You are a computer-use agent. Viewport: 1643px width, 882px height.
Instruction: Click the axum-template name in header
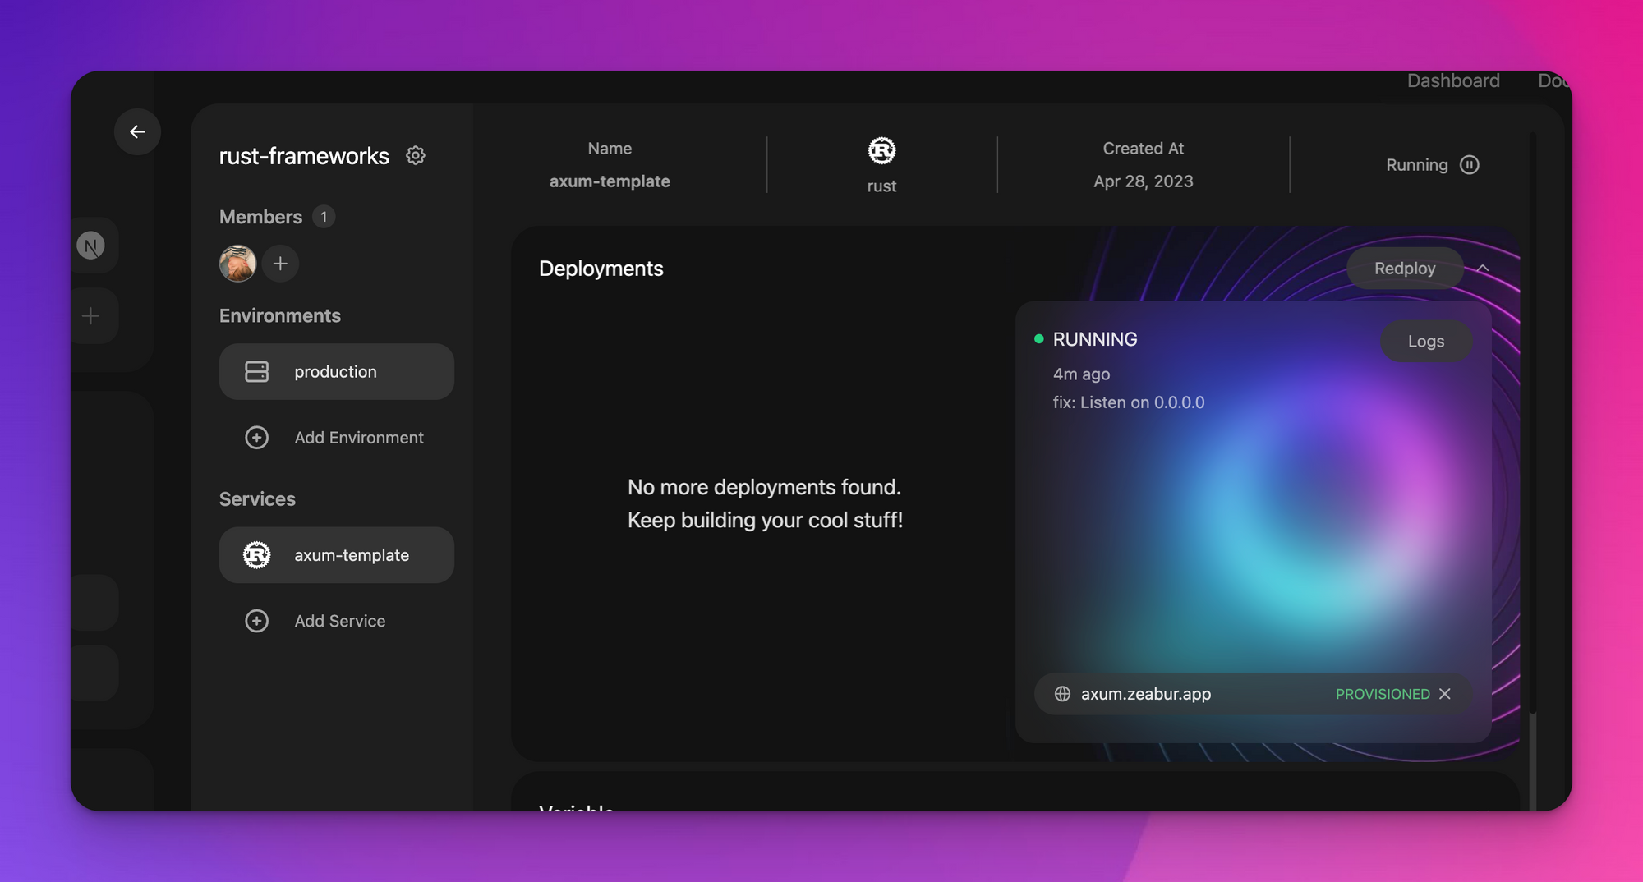610,181
